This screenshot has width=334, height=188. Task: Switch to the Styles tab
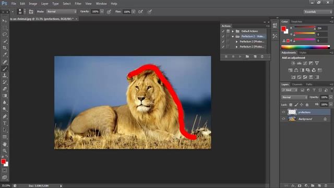(x=303, y=53)
